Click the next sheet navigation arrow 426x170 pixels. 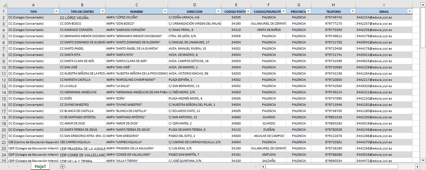pos(17,167)
